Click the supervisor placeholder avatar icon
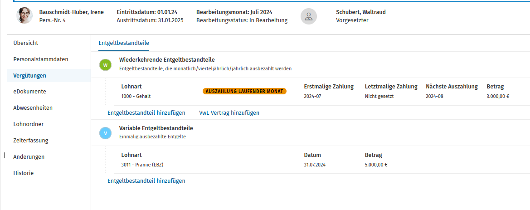The image size is (530, 210). (x=309, y=16)
